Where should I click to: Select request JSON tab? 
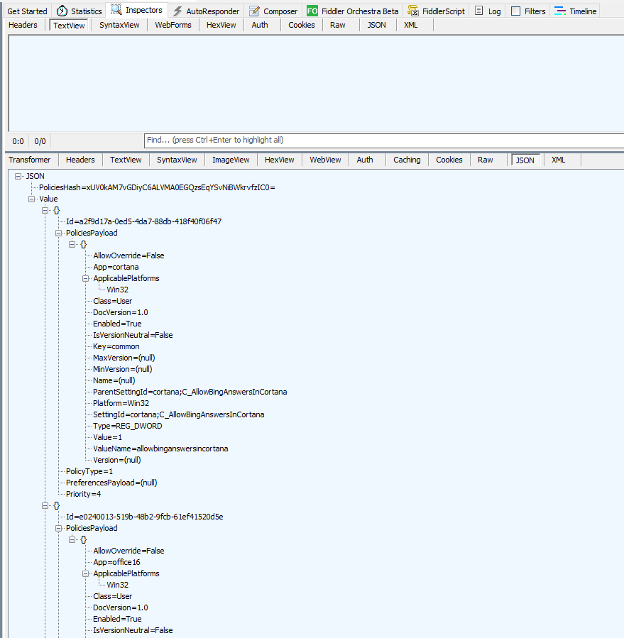(376, 26)
